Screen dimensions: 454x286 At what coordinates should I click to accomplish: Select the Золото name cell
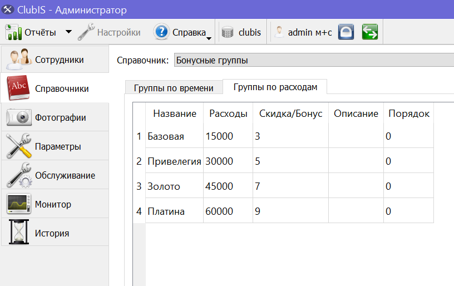(174, 186)
